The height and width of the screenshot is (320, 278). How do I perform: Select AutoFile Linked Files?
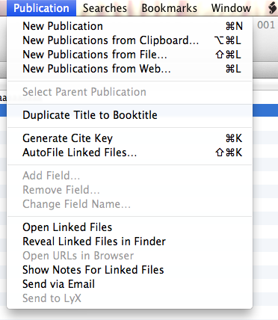tap(130, 153)
